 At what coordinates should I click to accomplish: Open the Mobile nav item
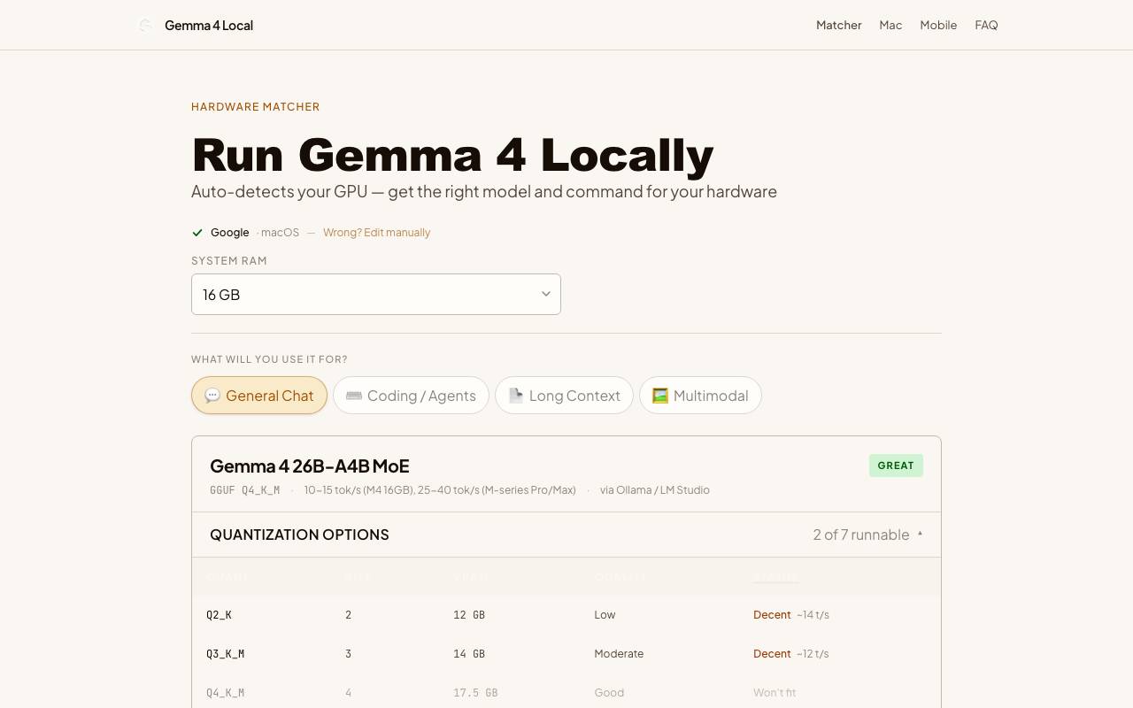938,26
